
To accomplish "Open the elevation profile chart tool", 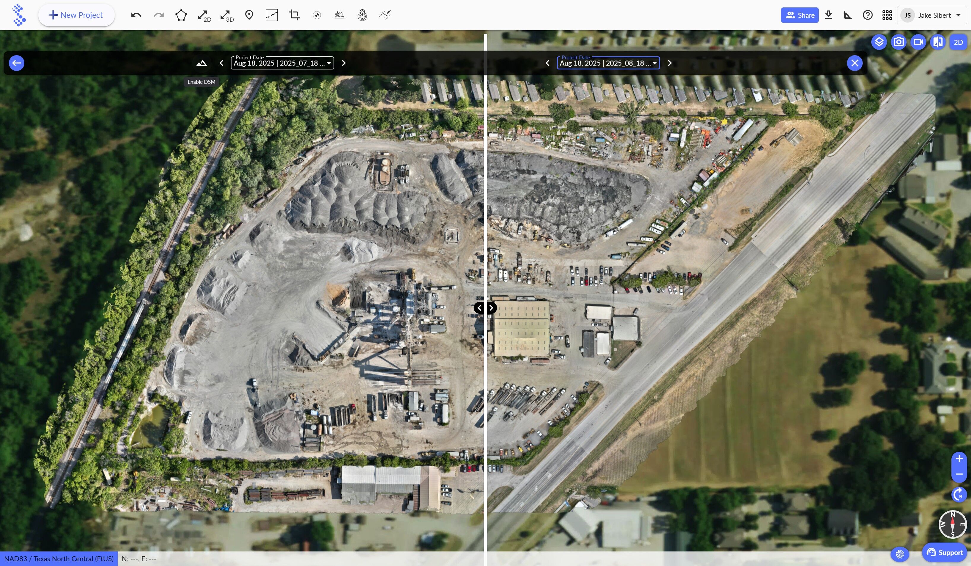I will tap(272, 15).
